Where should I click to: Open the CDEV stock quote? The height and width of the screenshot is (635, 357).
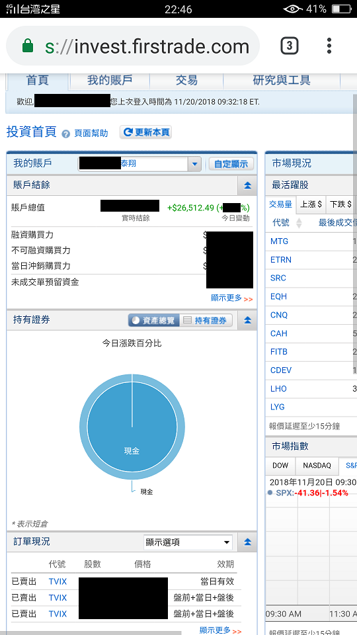click(281, 370)
